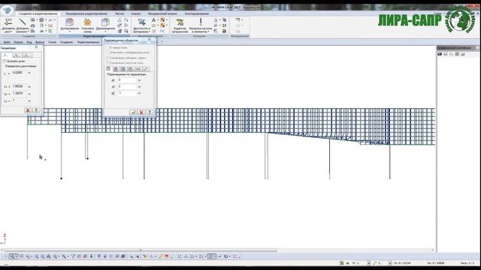Open the Конструирование ribbon tab
481x270 pixels.
pyautogui.click(x=197, y=13)
